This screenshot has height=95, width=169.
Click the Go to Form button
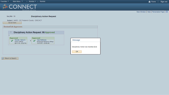(x=12, y=23)
